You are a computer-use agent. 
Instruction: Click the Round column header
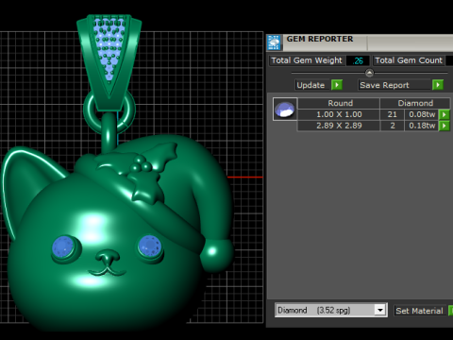(339, 103)
